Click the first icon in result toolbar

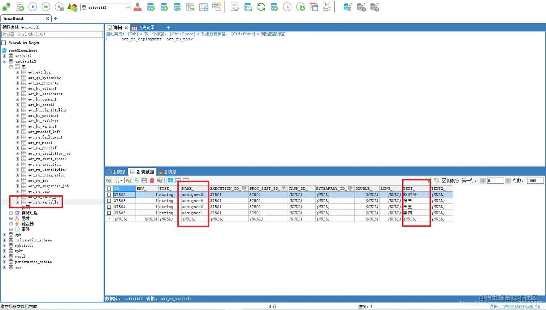point(109,180)
